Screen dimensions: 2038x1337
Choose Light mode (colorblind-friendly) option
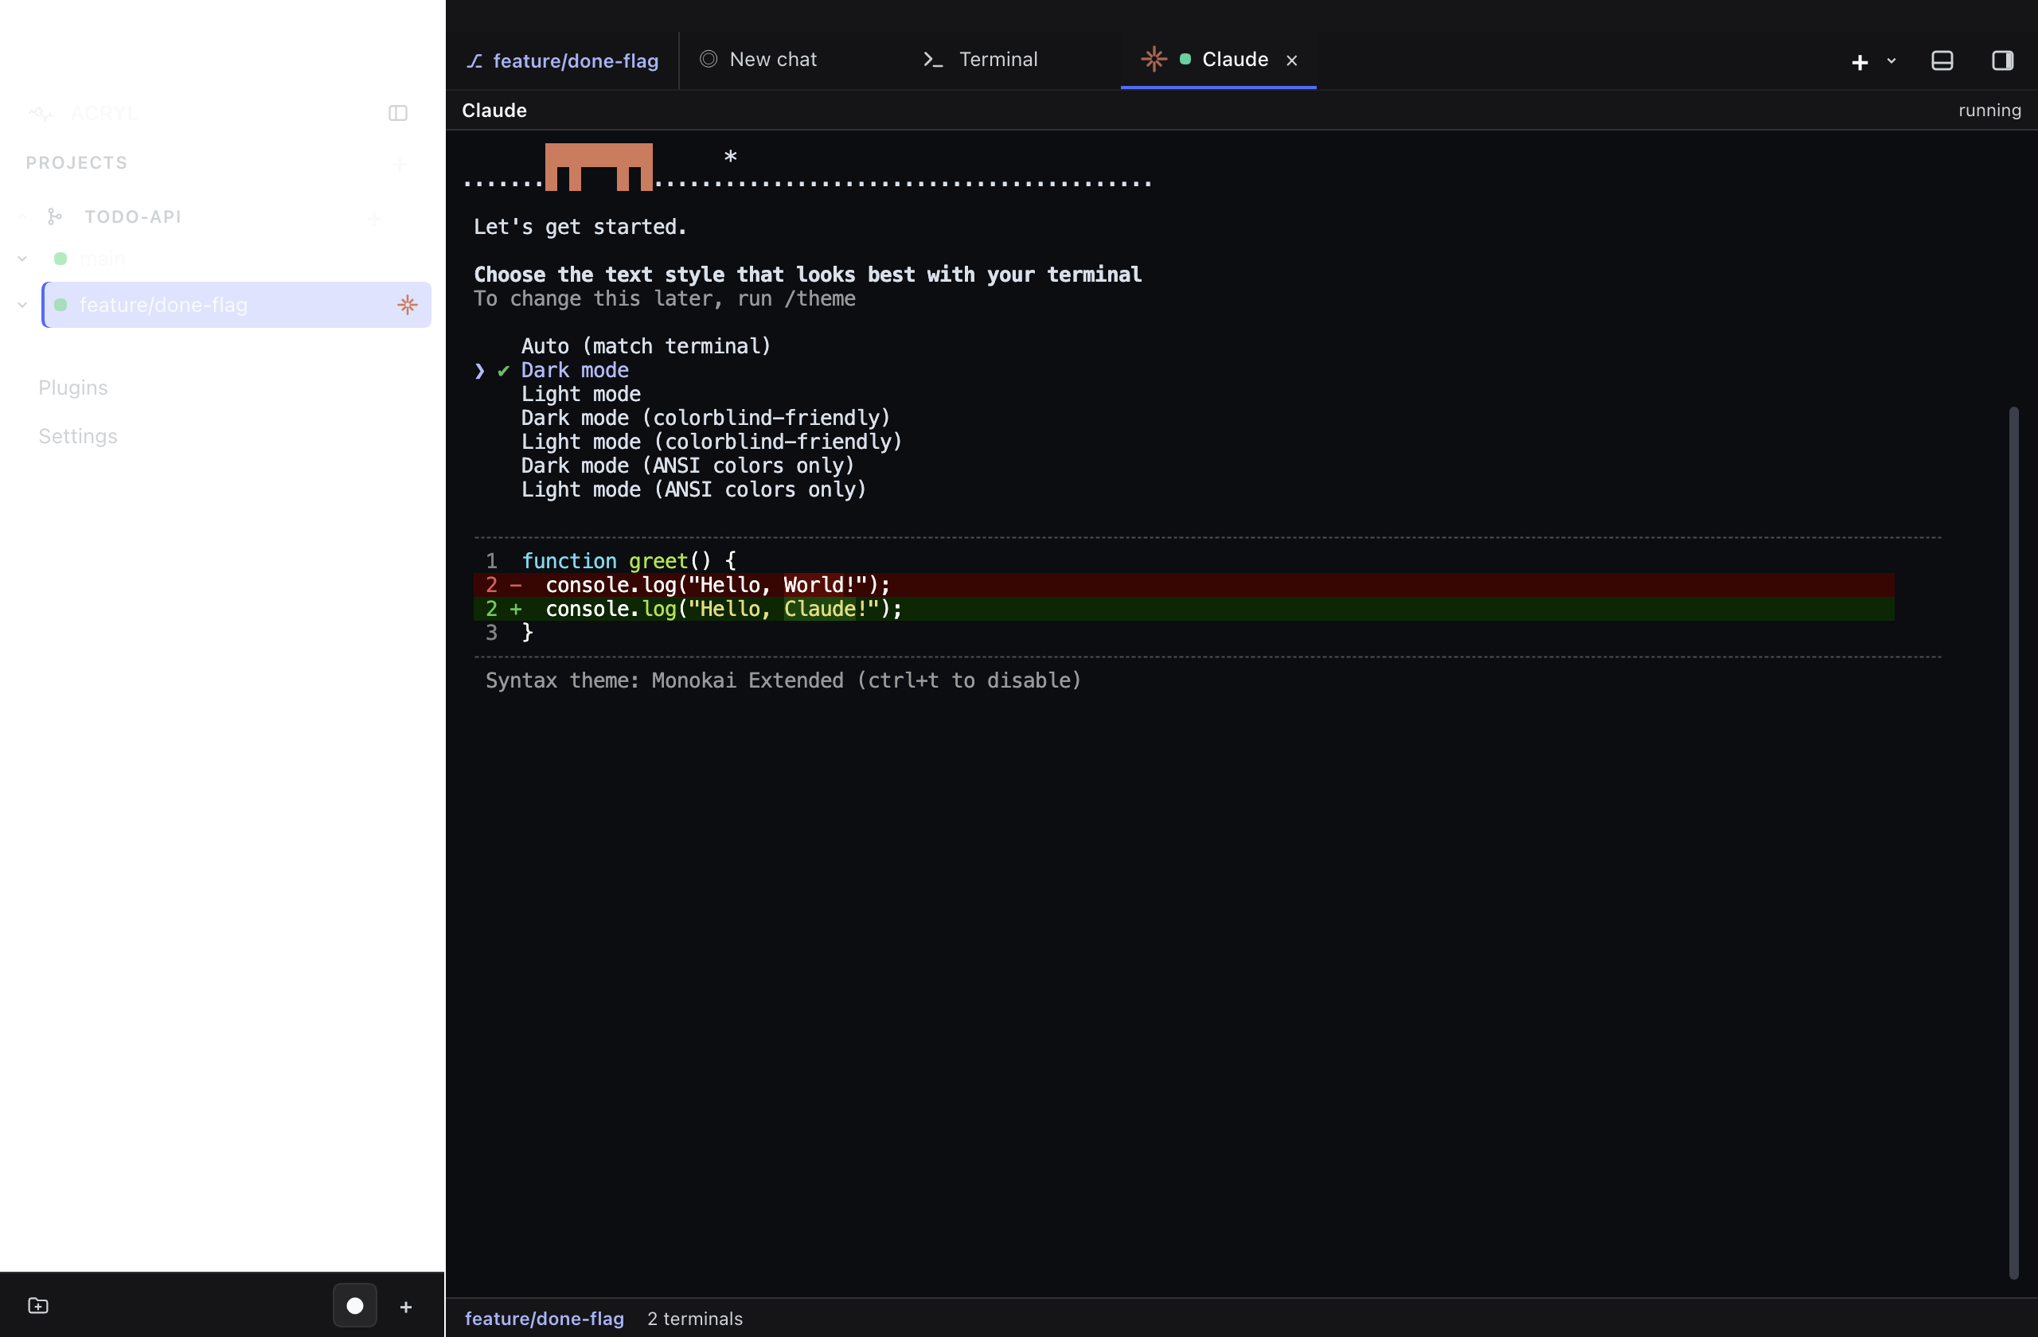(x=712, y=442)
